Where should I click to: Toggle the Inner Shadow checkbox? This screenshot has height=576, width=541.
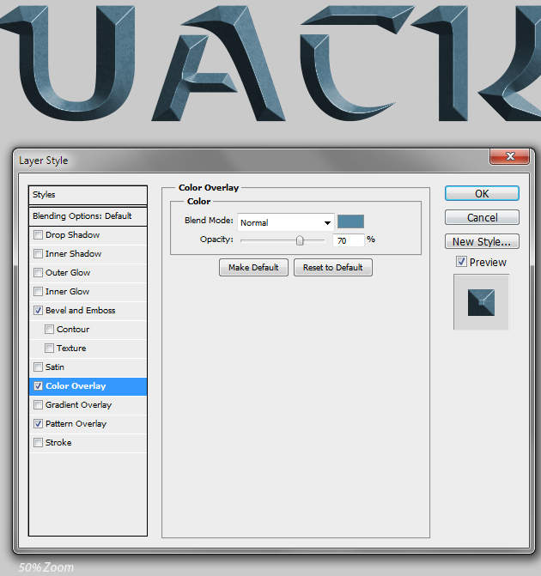coord(38,254)
